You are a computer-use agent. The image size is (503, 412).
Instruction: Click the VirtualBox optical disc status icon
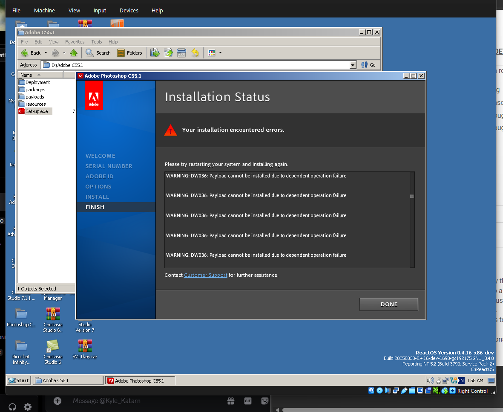(x=379, y=391)
